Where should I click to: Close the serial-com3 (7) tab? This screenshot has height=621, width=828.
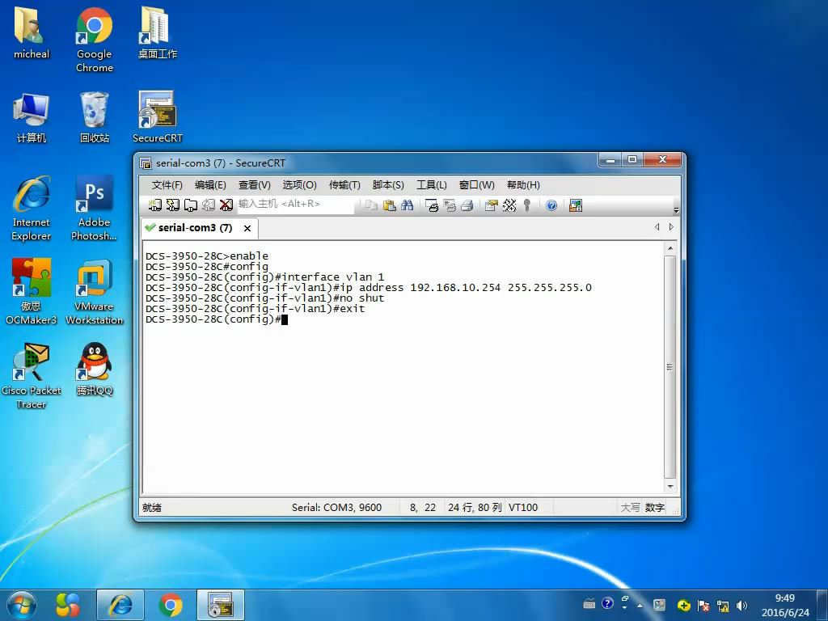click(x=247, y=228)
